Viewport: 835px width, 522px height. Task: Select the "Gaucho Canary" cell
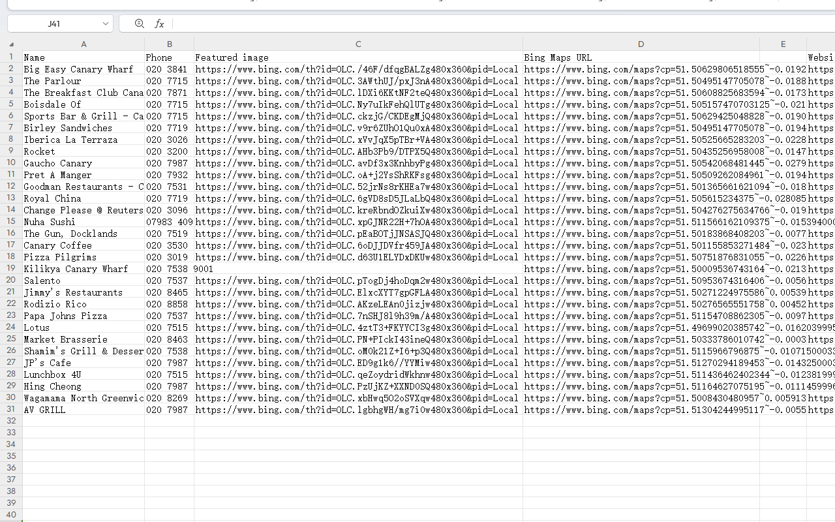pyautogui.click(x=83, y=163)
